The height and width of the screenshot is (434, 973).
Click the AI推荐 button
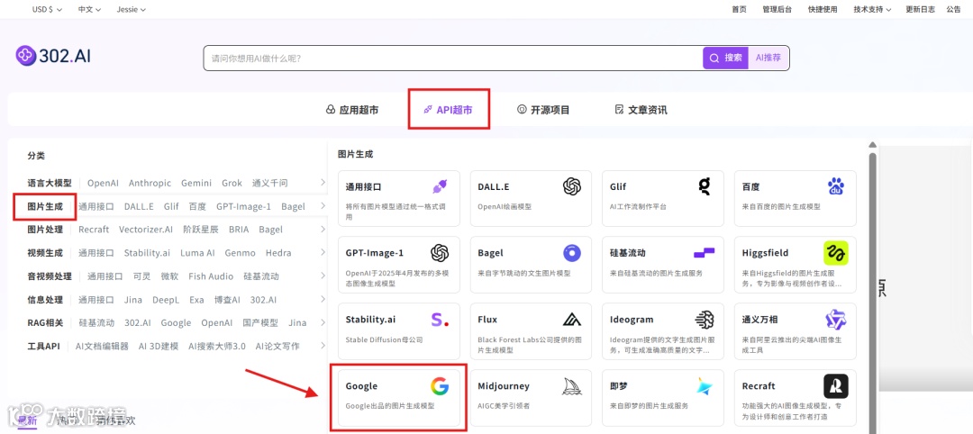click(768, 58)
